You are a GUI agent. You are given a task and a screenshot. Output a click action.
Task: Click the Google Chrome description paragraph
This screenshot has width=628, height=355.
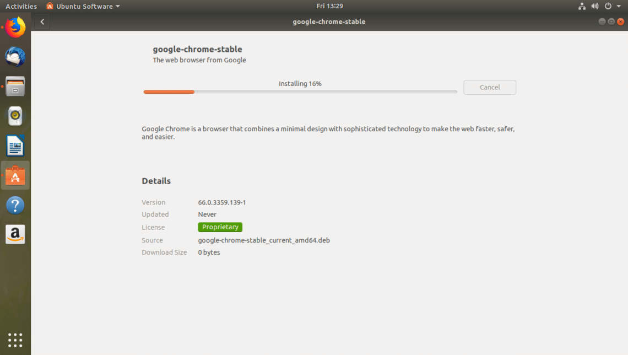tap(328, 133)
